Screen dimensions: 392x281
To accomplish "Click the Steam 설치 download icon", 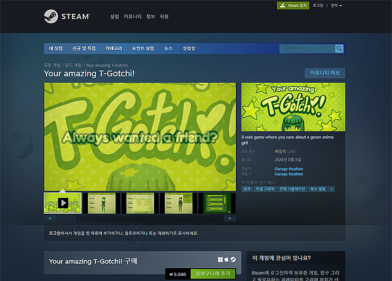I will click(282, 5).
